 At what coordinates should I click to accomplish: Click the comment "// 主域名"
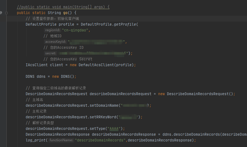pyautogui.click(x=34, y=100)
